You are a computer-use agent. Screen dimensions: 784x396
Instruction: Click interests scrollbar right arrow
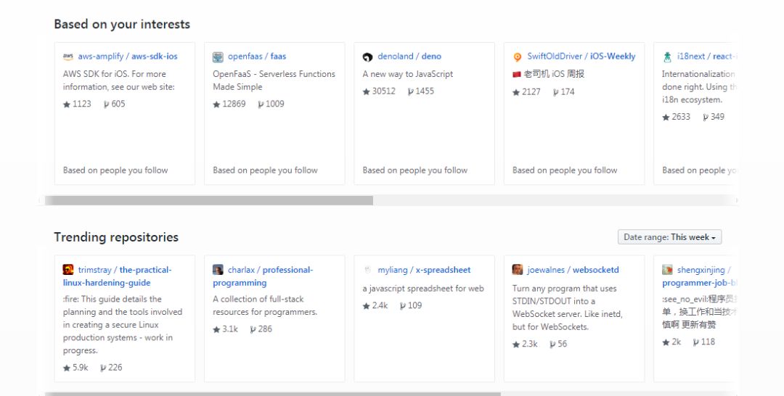click(736, 200)
